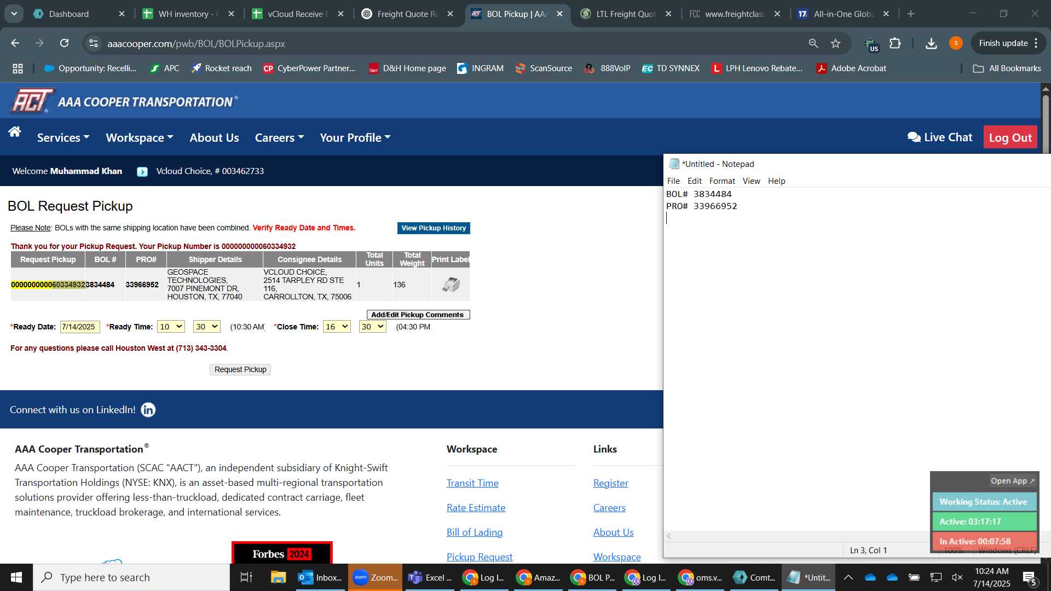Click the Request Pickup button
Image resolution: width=1051 pixels, height=591 pixels.
(240, 370)
